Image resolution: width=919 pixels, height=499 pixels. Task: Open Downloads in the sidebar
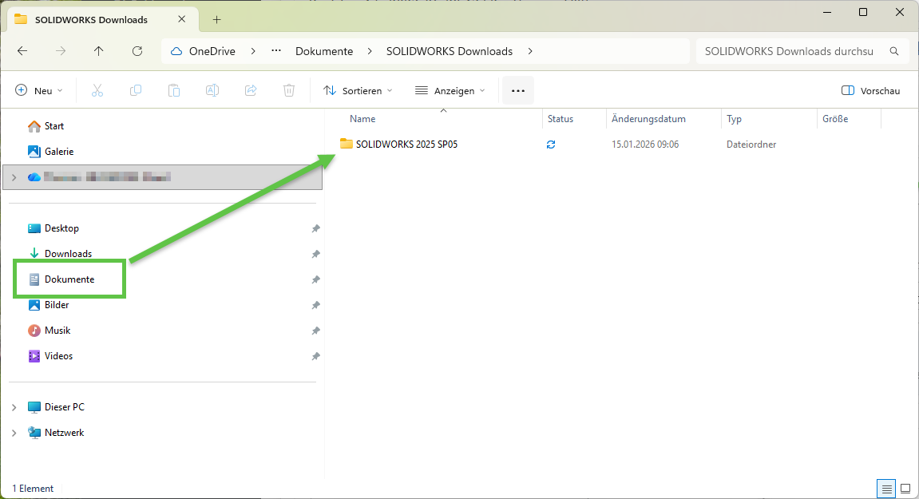[x=68, y=254]
